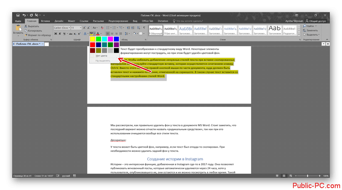Save the document with the floppy disk icon
Viewport: 342px width, 190px height.
(x=18, y=15)
